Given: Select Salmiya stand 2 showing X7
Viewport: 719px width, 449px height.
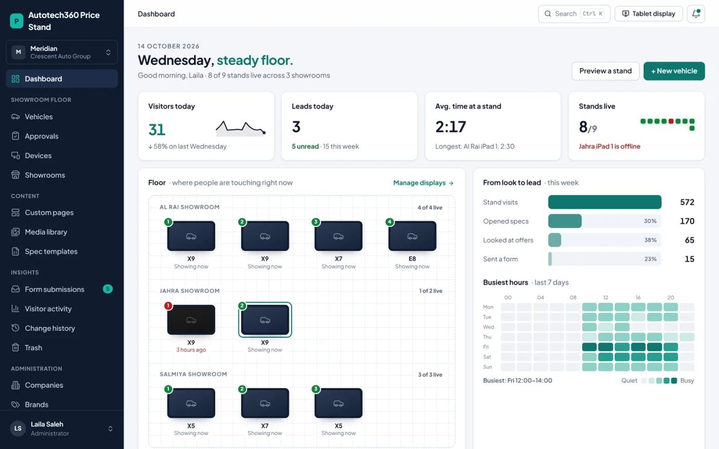Looking at the screenshot, I should (265, 403).
